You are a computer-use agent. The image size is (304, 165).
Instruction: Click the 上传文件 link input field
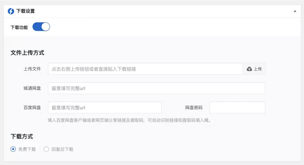point(145,69)
